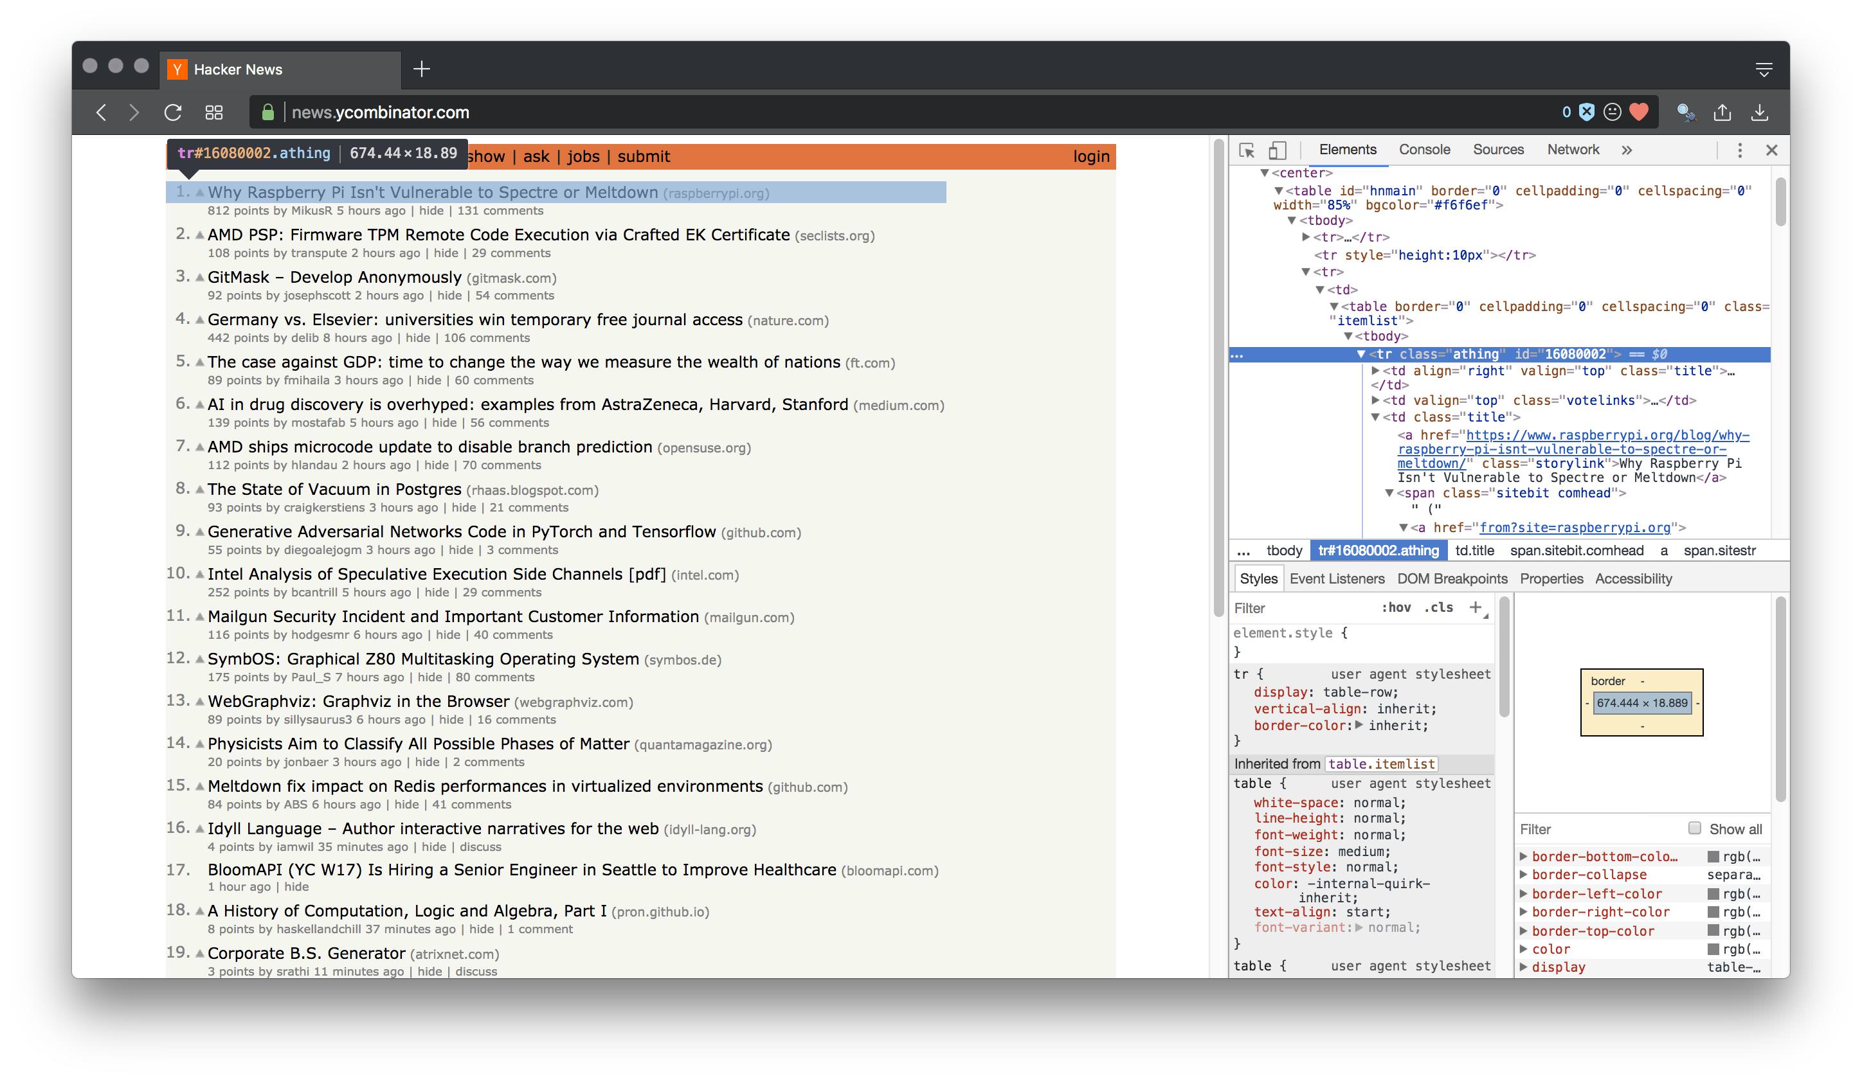The height and width of the screenshot is (1081, 1862).
Task: Switch to the Console tab
Action: pos(1424,150)
